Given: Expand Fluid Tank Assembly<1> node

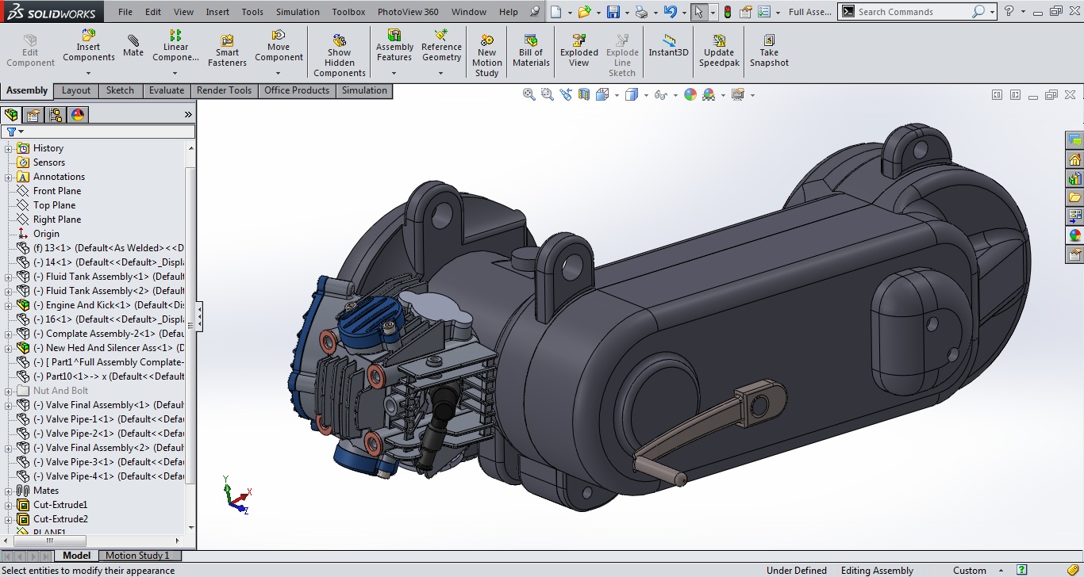Looking at the screenshot, I should coord(9,277).
